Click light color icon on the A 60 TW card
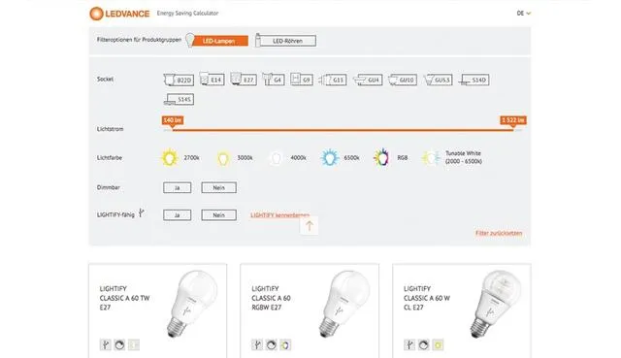The width and height of the screenshot is (621, 358). point(134,345)
